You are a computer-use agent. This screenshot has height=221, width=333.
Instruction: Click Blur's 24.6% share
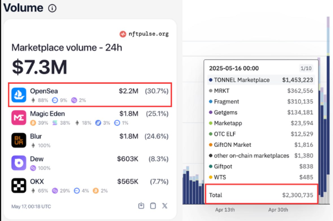click(156, 136)
